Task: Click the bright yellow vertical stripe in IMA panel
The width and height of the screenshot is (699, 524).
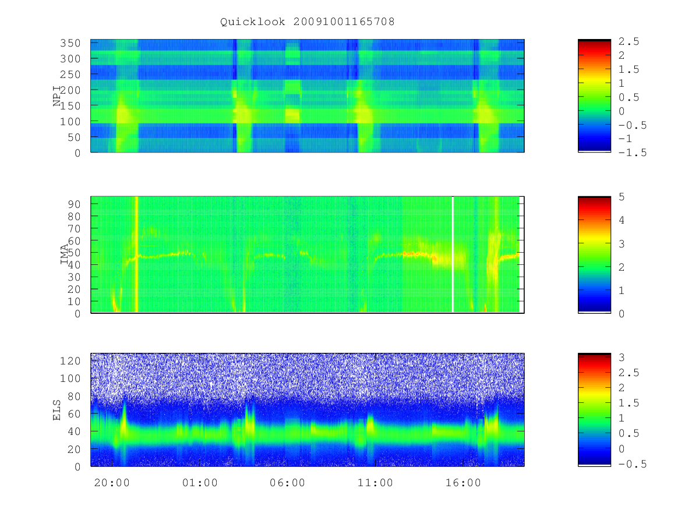Action: click(x=136, y=254)
